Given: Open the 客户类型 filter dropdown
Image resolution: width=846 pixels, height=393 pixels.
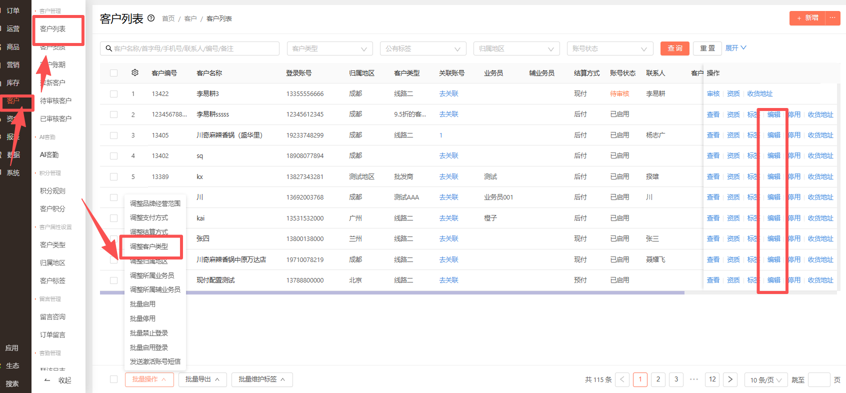Looking at the screenshot, I should [330, 48].
